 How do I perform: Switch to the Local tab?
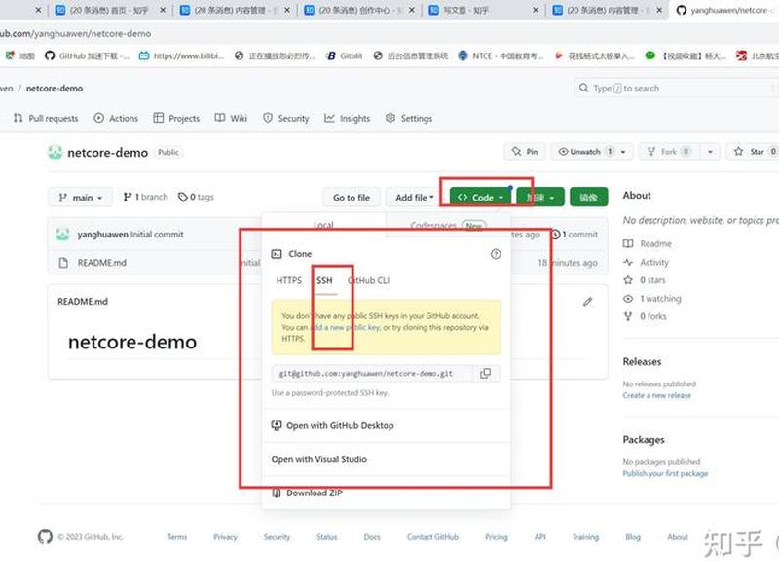click(x=323, y=226)
